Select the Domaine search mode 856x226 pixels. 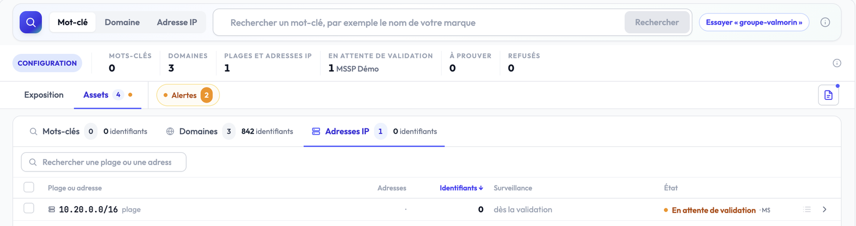(x=122, y=22)
